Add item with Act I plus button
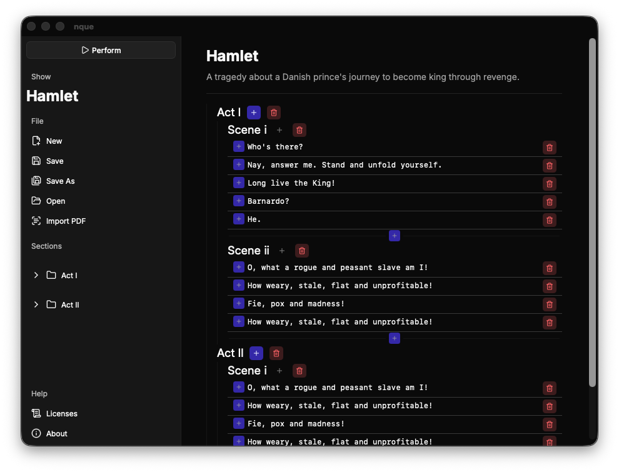 coord(254,113)
